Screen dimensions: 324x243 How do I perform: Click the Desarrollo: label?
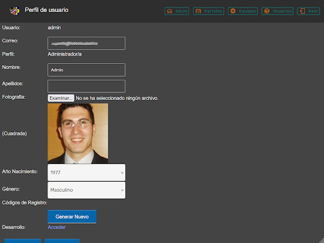(14, 227)
